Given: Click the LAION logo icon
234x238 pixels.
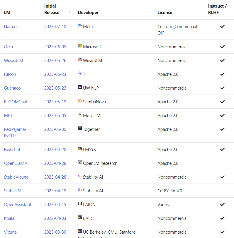Looking at the screenshot, I should 80,204.
